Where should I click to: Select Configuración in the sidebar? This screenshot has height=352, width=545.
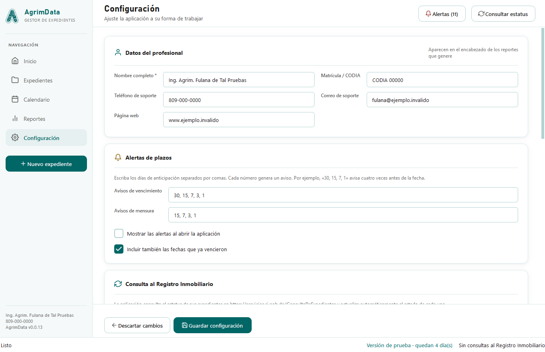click(46, 138)
